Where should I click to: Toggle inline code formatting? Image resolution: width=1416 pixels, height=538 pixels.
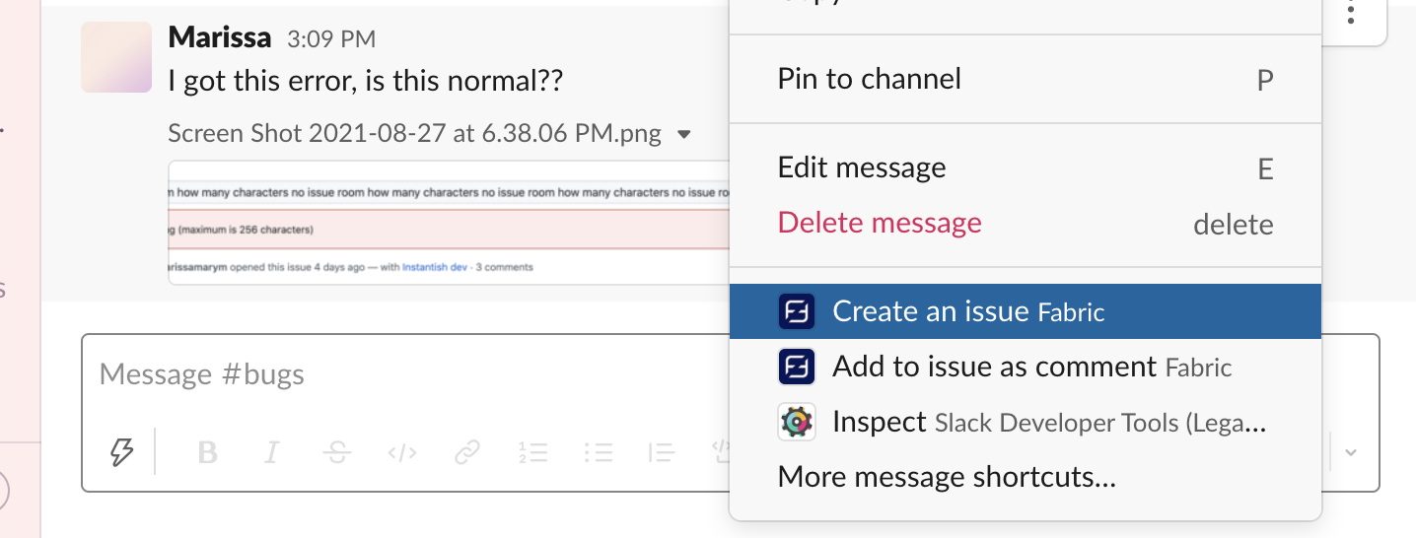(x=402, y=453)
